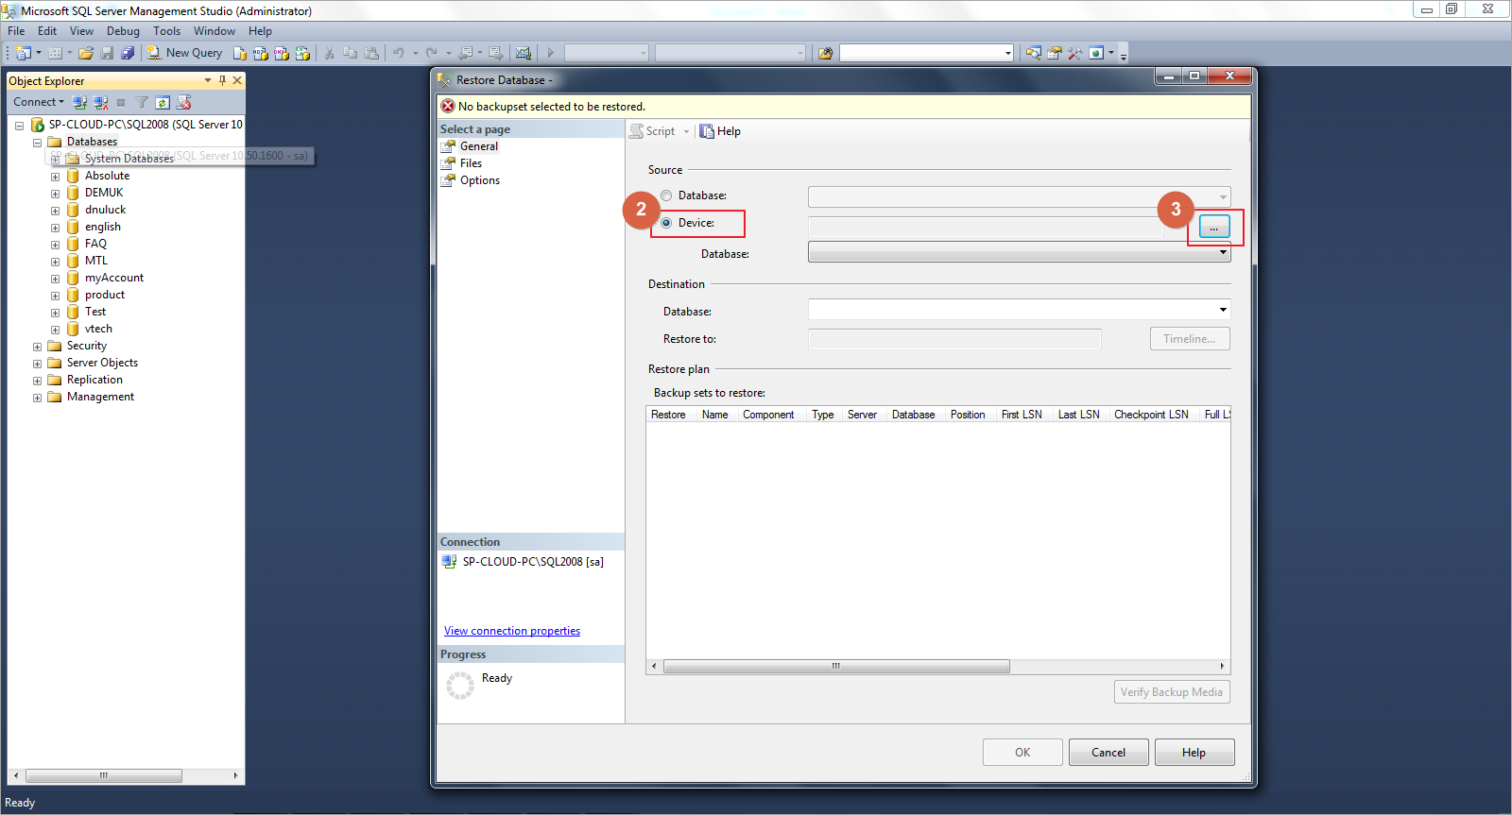Click the Undo arrow icon
Image resolution: width=1512 pixels, height=815 pixels.
tap(399, 53)
